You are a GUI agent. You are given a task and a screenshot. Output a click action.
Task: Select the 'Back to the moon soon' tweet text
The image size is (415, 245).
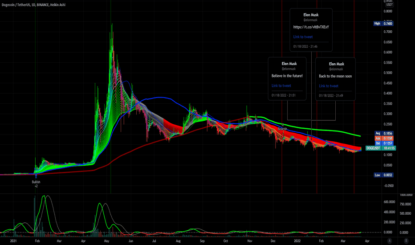pyautogui.click(x=335, y=76)
